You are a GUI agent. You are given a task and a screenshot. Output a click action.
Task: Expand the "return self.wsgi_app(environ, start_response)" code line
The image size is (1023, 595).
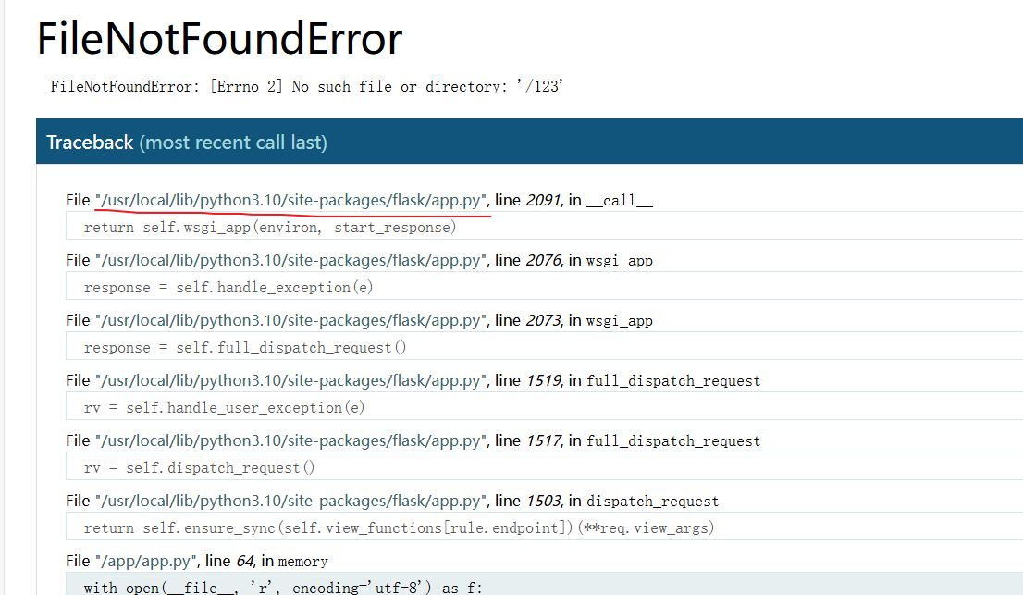coord(270,228)
